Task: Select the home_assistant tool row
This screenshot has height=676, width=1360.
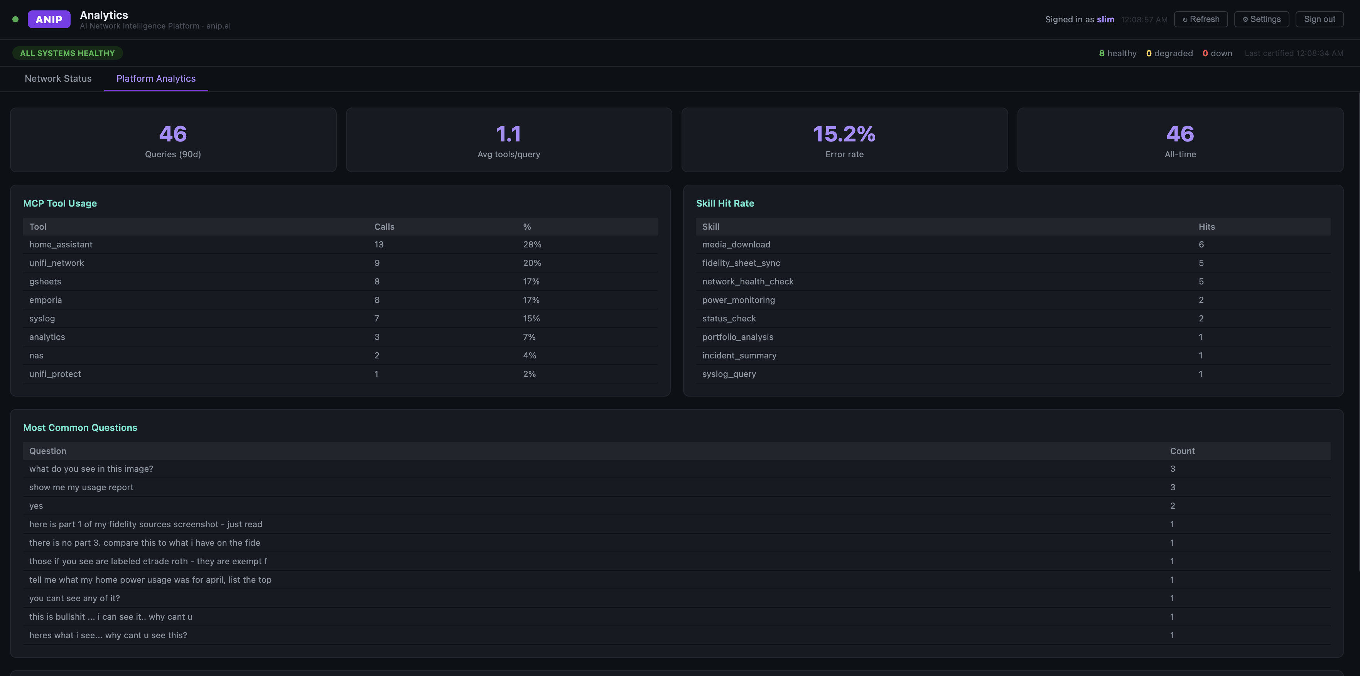Action: pyautogui.click(x=340, y=244)
